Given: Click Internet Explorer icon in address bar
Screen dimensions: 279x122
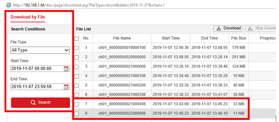Looking at the screenshot, I should tap(8, 5).
